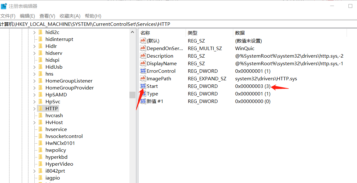Select the 新值 #1 value name
Image resolution: width=357 pixels, height=183 pixels.
pos(155,101)
